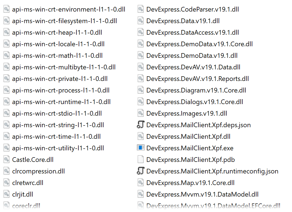Select the DevExpress.Diagram.v19.1.Core.dll icon
Image resolution: width=292 pixels, height=212 pixels.
140,90
